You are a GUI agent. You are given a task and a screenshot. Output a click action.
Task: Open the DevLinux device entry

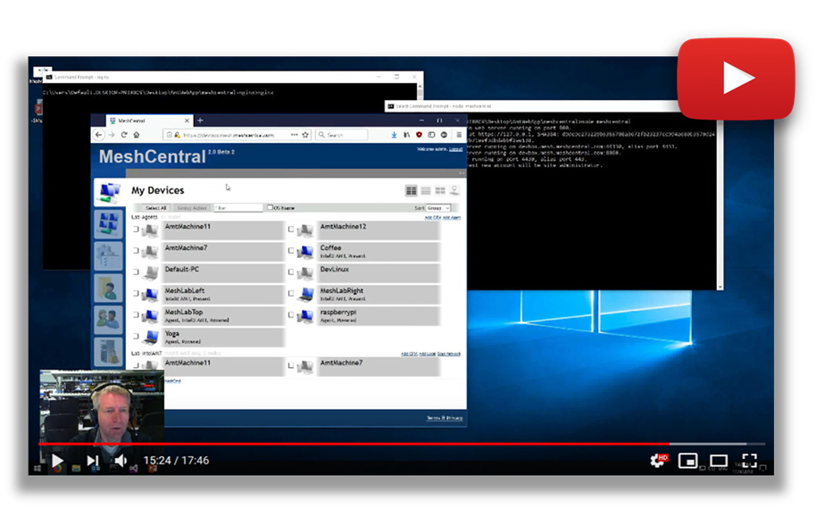pos(379,273)
